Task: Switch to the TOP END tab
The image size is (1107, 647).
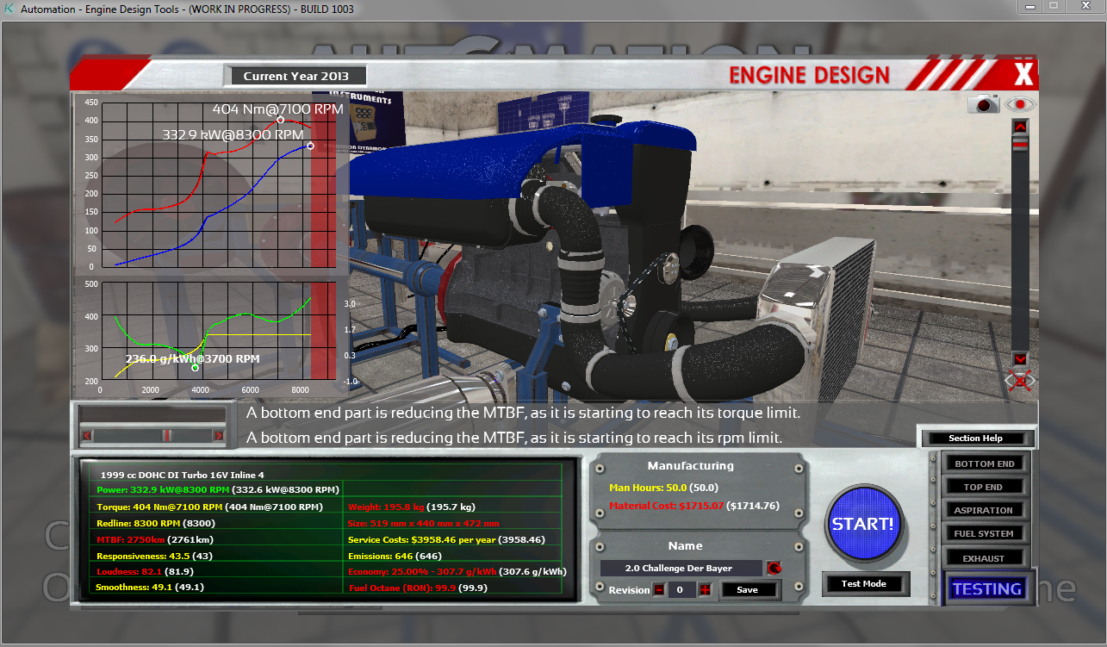Action: 984,487
